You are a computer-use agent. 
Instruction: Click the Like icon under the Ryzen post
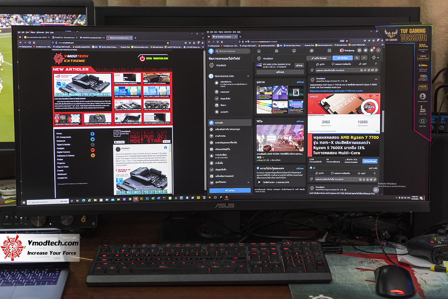pyautogui.click(x=317, y=173)
